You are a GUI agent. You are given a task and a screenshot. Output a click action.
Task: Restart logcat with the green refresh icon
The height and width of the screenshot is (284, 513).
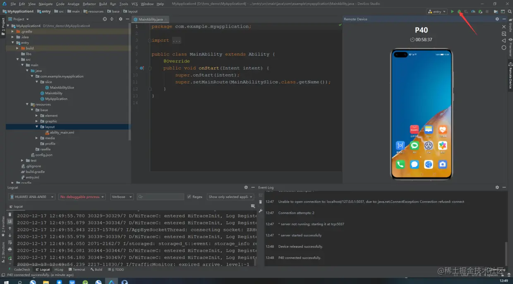click(x=10, y=258)
